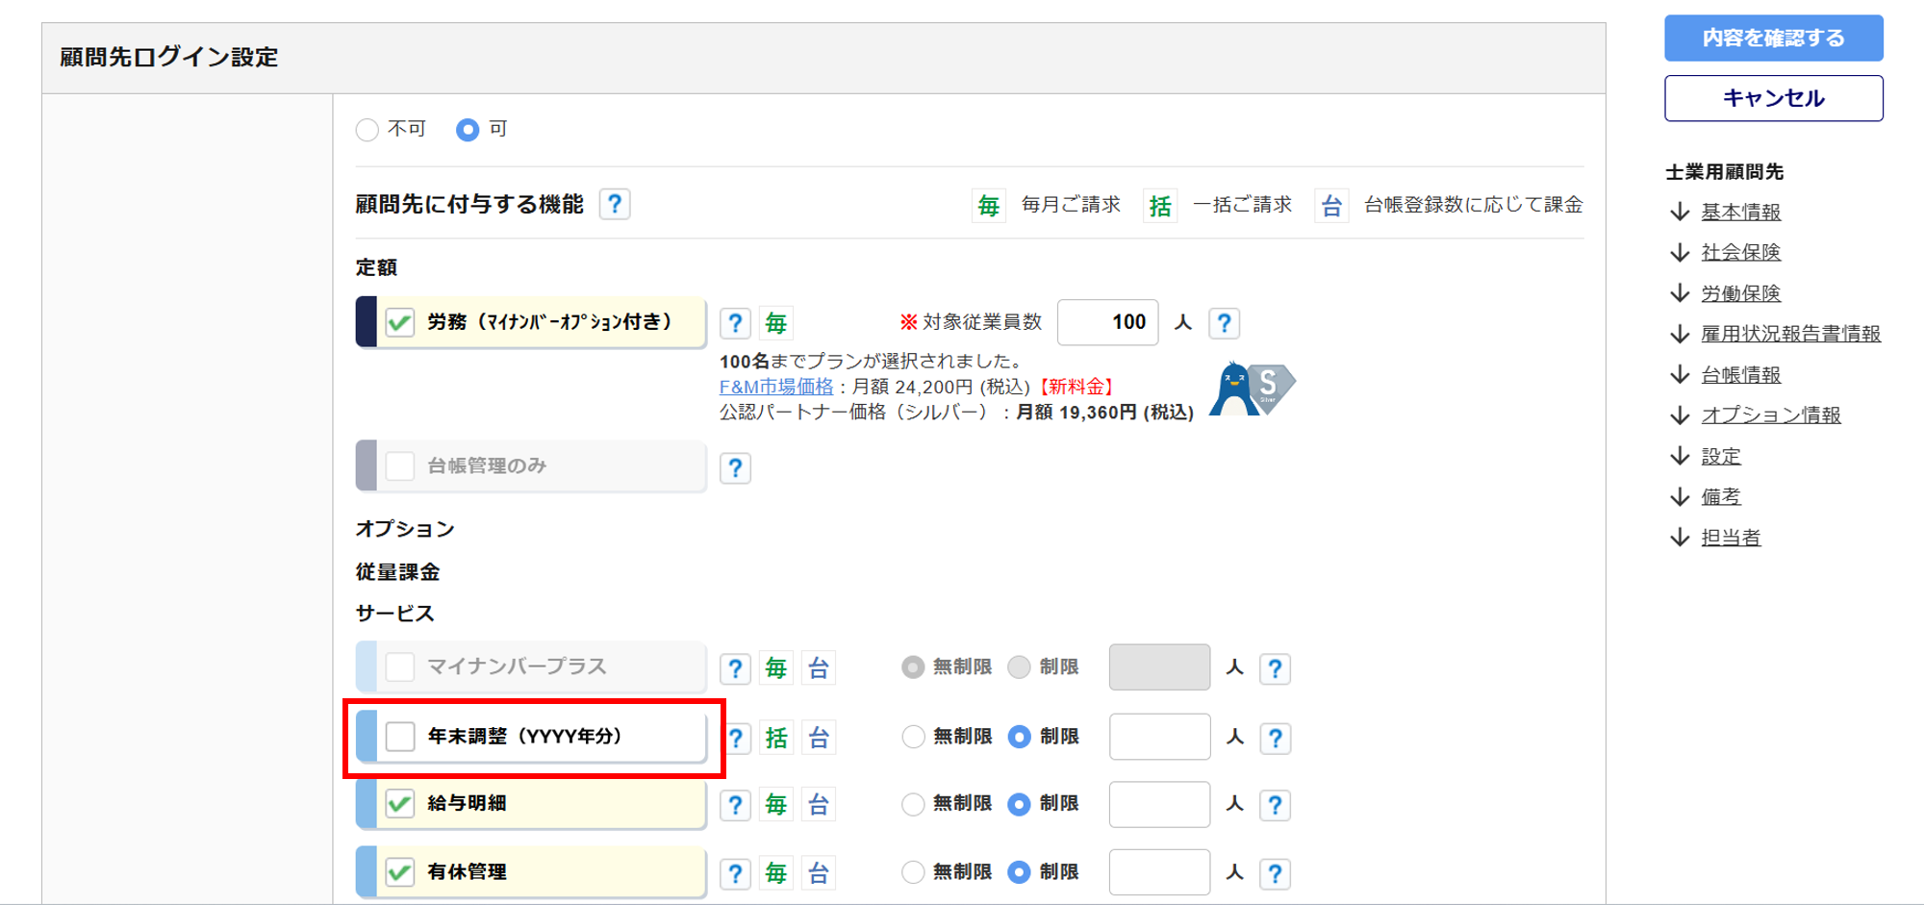The height and width of the screenshot is (905, 1924).
Task: Click 毎 icon in 給与明細 row
Action: (776, 805)
